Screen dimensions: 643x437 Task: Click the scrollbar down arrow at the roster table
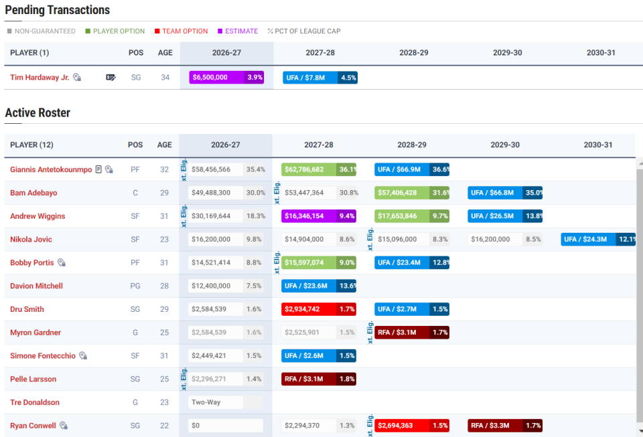[640, 431]
